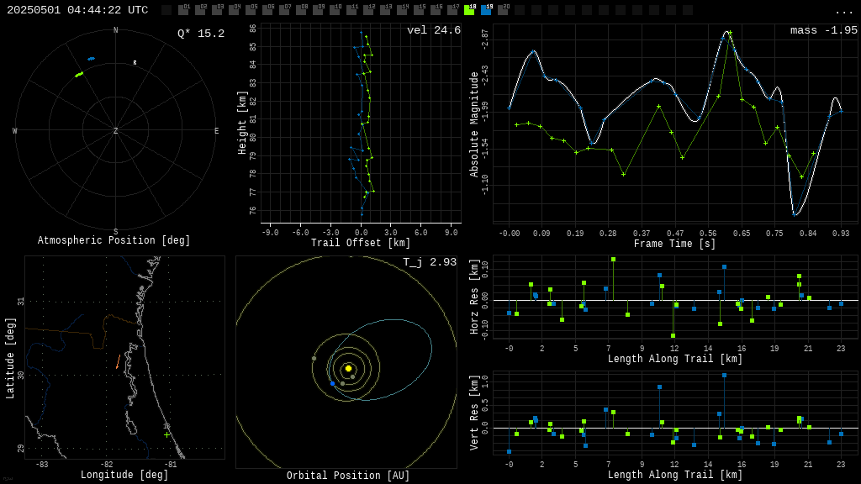Click the 86 height tick label
This screenshot has height=484, width=861.
coord(252,29)
